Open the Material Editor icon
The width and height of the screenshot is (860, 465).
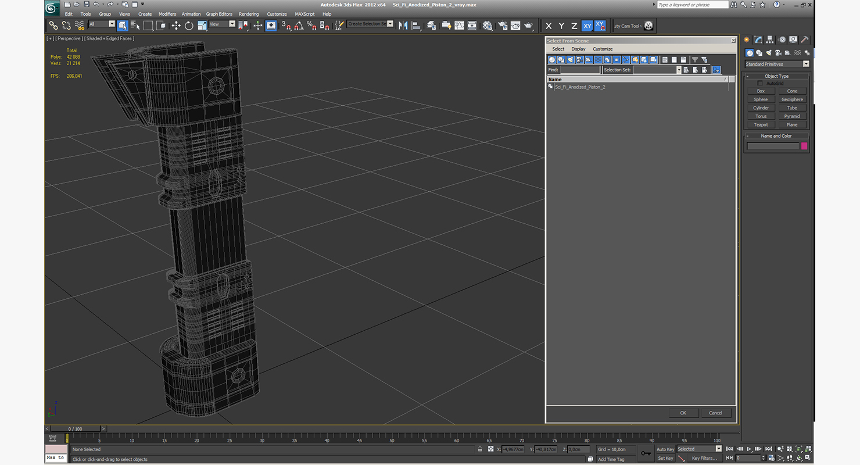pos(488,26)
